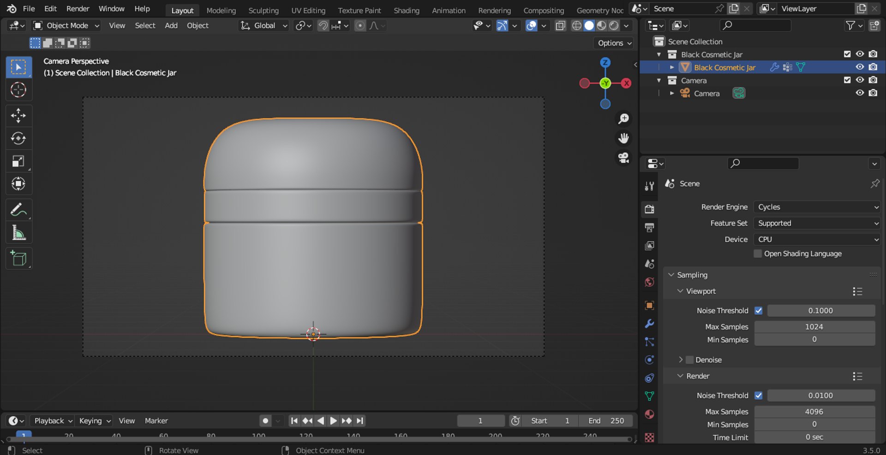Viewport: 886px width, 455px height.
Task: Open the View Layer properties tab
Action: click(649, 246)
